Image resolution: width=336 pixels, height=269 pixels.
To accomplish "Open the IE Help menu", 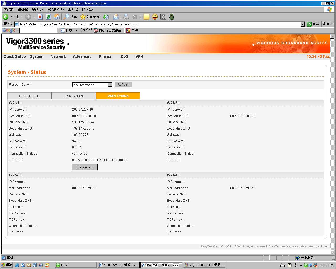I will point(87,9).
